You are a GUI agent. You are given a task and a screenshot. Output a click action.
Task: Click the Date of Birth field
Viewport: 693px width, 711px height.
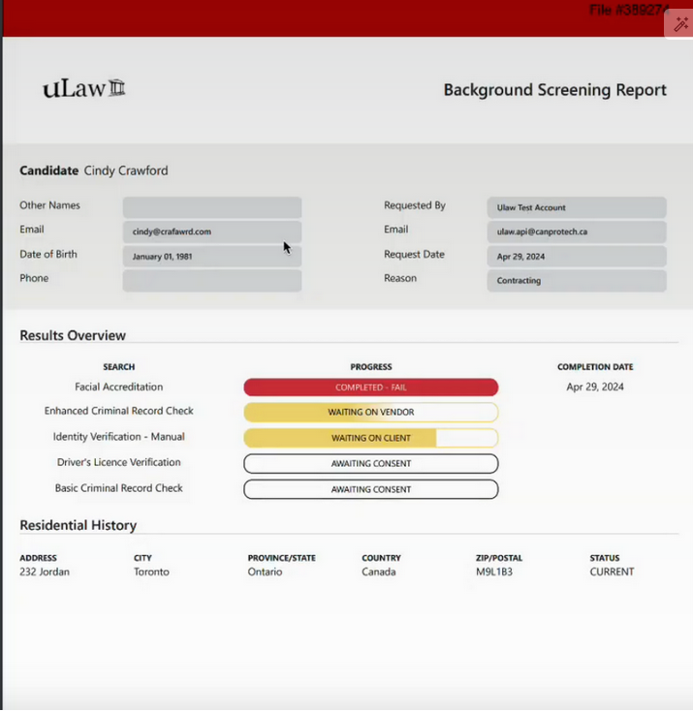[212, 256]
